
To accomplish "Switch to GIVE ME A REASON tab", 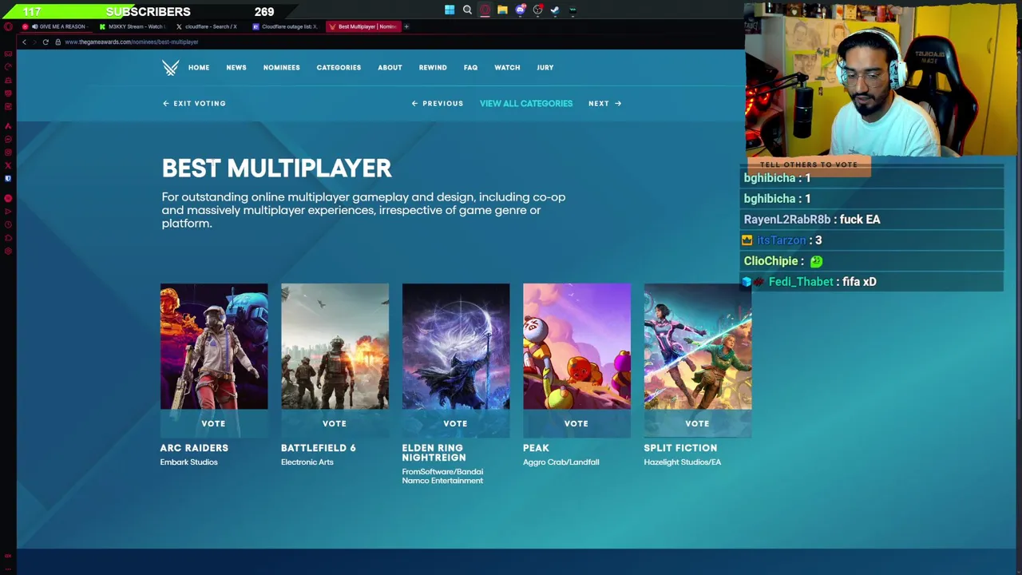I will click(55, 26).
